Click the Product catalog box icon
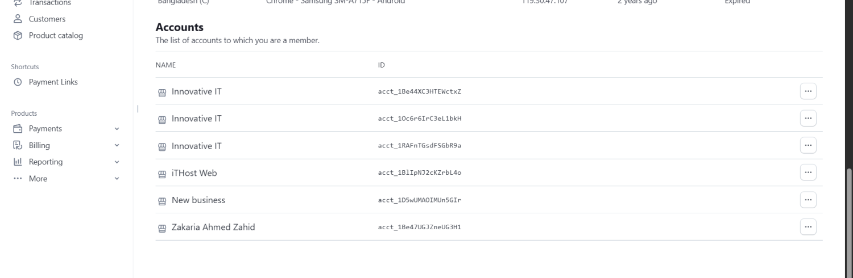The image size is (853, 278). coord(17,36)
